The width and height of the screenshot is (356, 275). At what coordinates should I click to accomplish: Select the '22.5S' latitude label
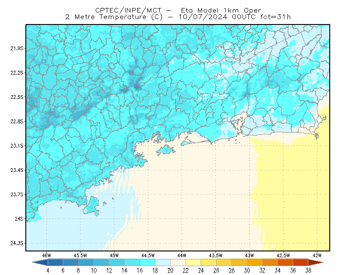[x=17, y=97]
